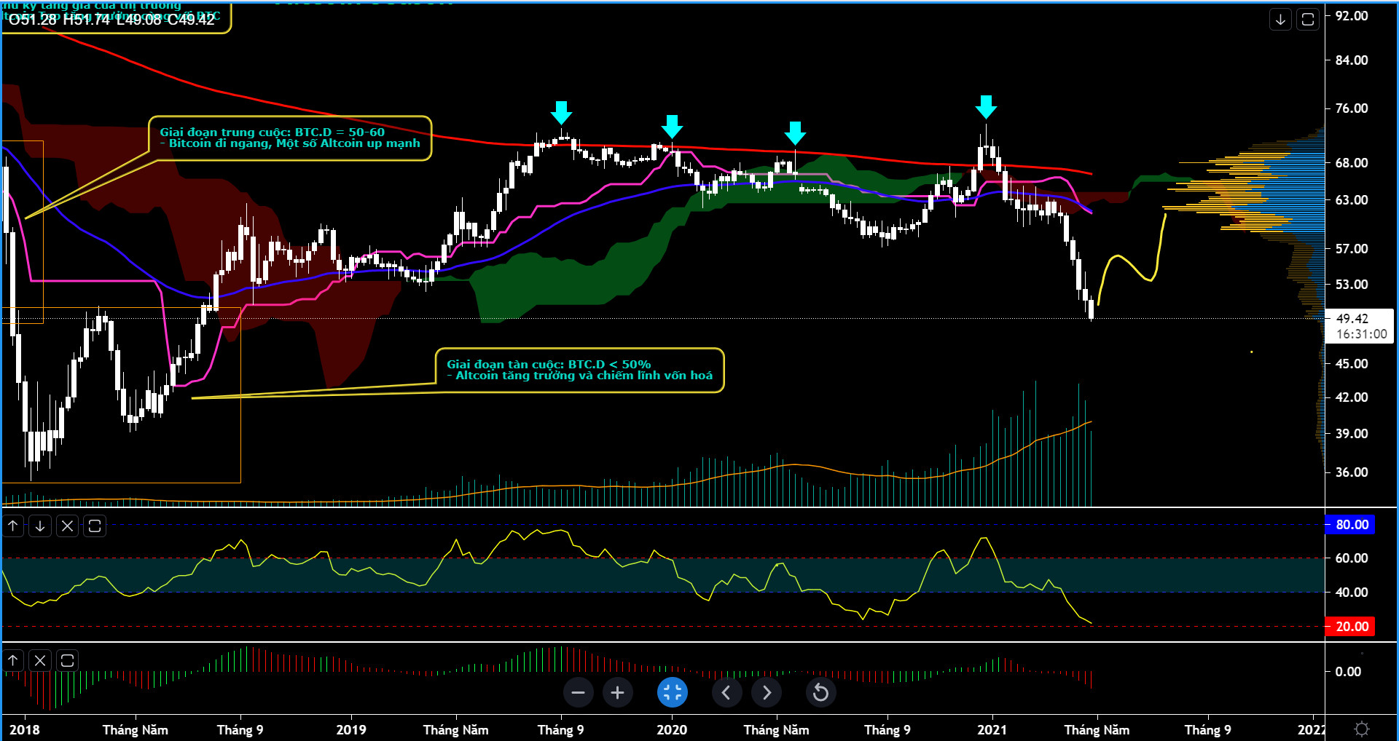Viewport: 1399px width, 741px height.
Task: Move the RSI pane down
Action: click(x=40, y=526)
